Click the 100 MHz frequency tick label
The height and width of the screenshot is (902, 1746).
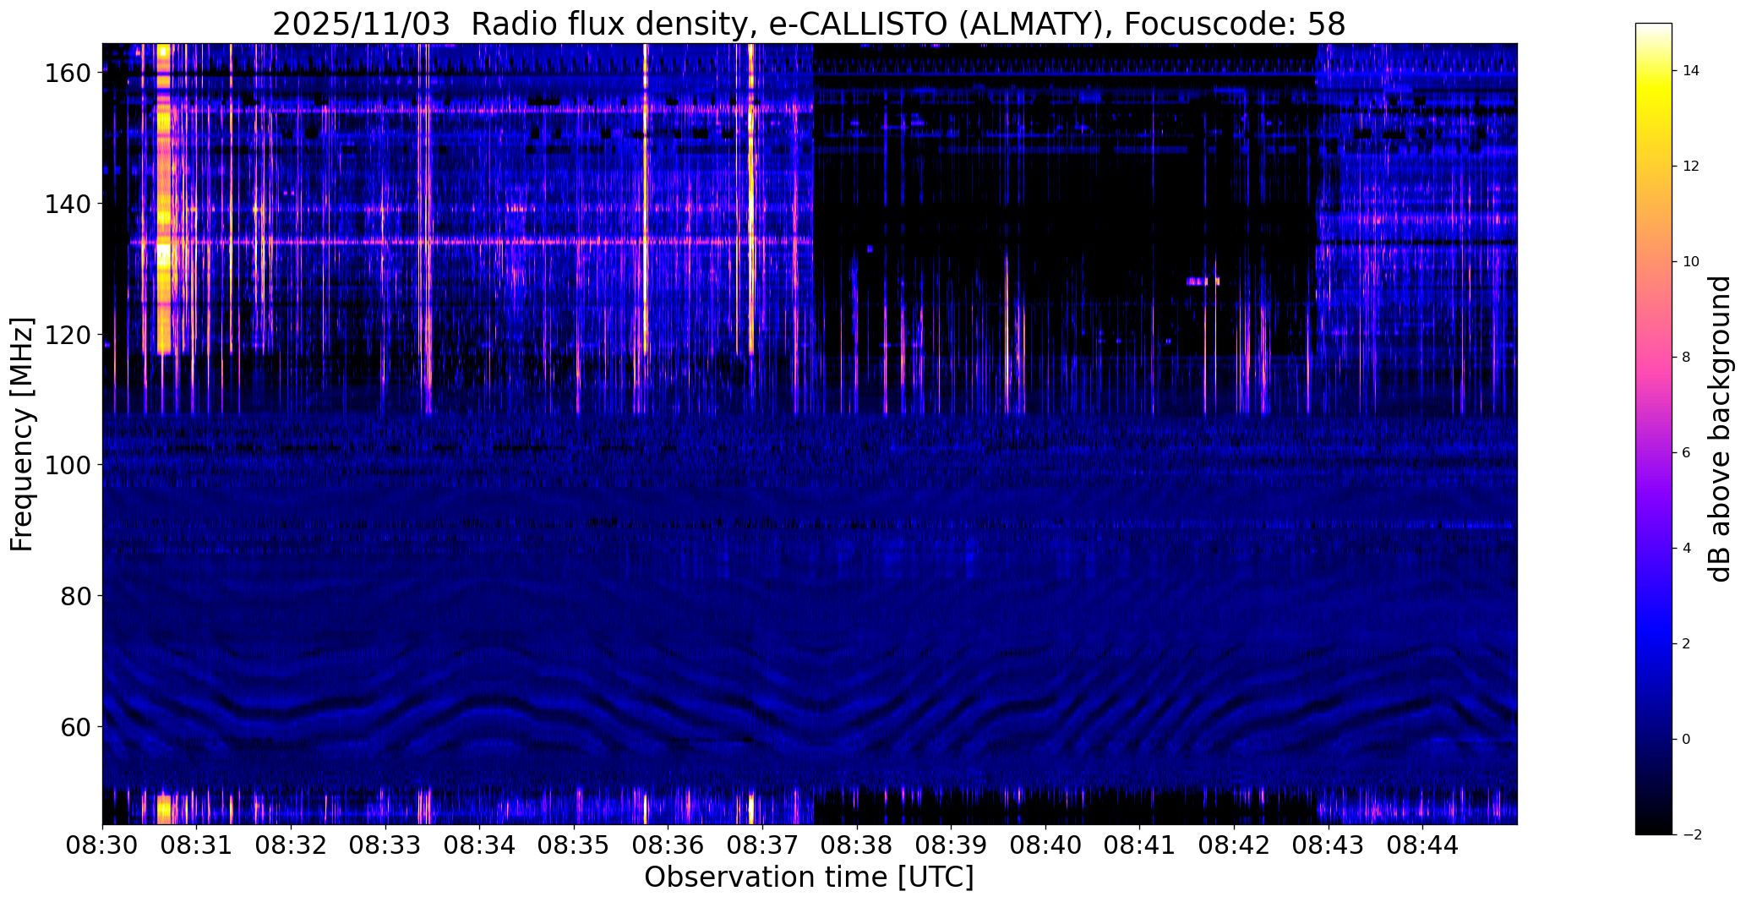pyautogui.click(x=68, y=465)
